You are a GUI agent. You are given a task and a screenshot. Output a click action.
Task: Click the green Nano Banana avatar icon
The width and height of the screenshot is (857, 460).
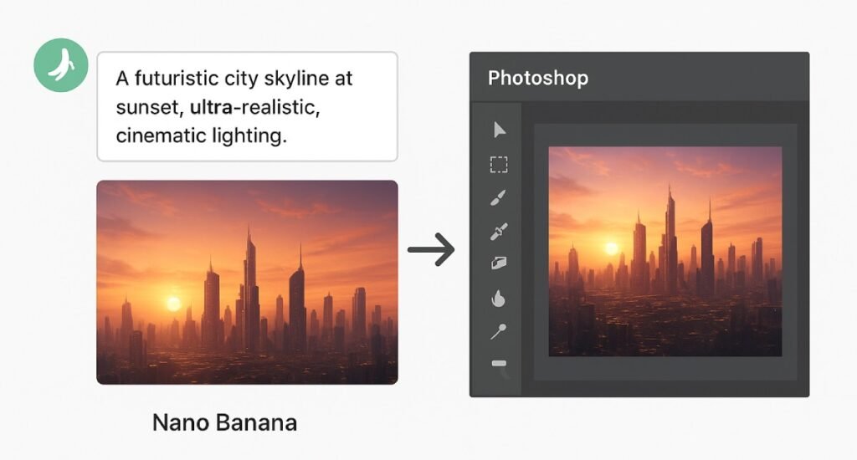60,65
